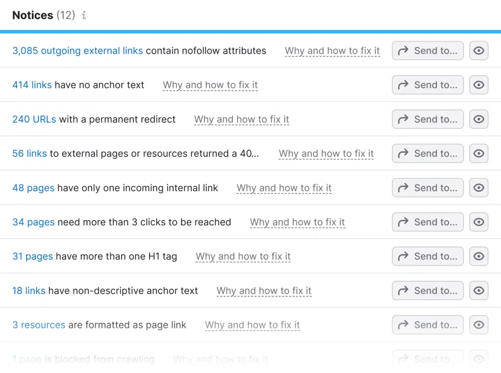Open the 18 links report
The width and height of the screenshot is (501, 373).
pos(29,291)
